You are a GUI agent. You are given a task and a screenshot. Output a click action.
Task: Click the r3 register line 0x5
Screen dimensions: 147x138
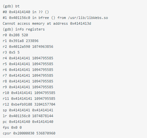click(x=11, y=52)
